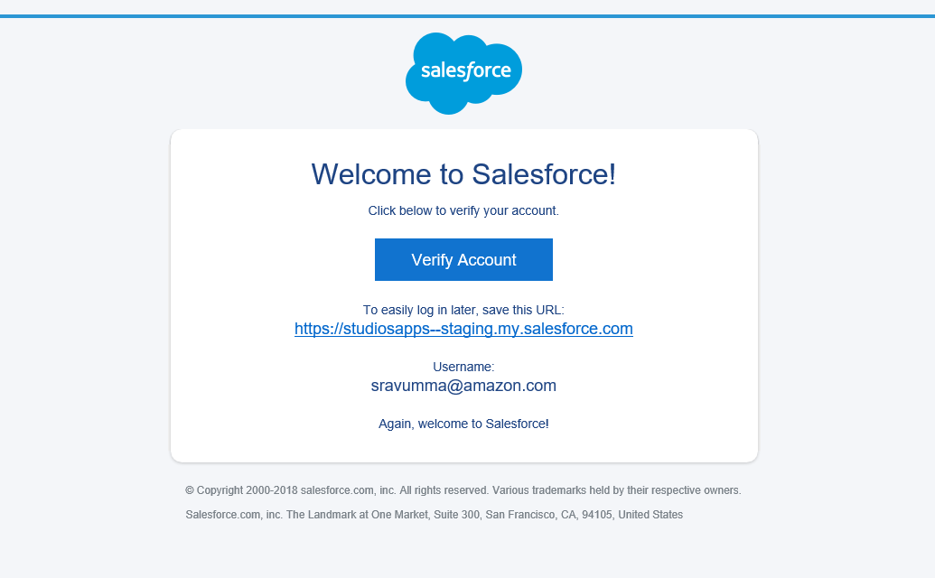Click the "Salesforce.com, inc." text starting the address line

coord(234,514)
